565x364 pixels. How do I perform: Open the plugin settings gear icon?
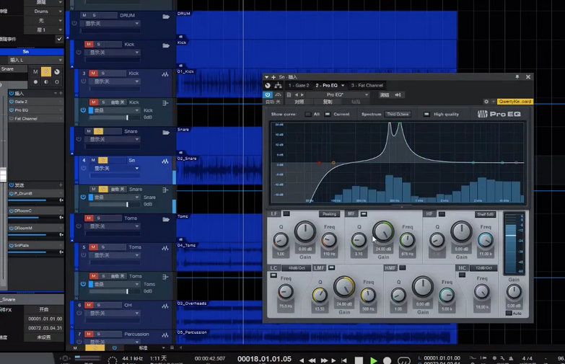point(486,102)
